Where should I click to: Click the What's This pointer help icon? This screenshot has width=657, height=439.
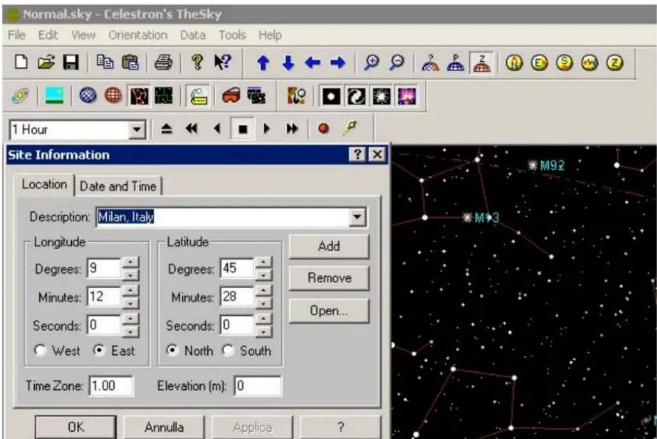[x=222, y=62]
